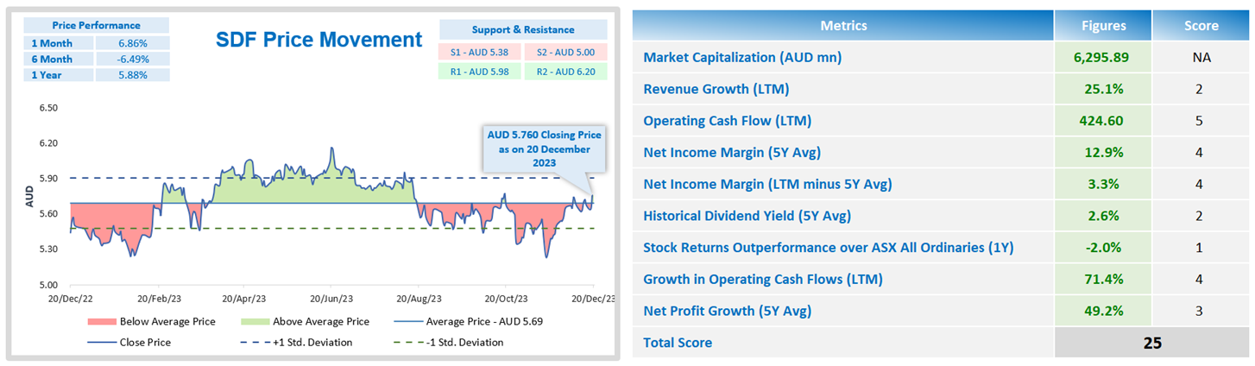
Task: Click the NA score cell
Action: point(1201,58)
